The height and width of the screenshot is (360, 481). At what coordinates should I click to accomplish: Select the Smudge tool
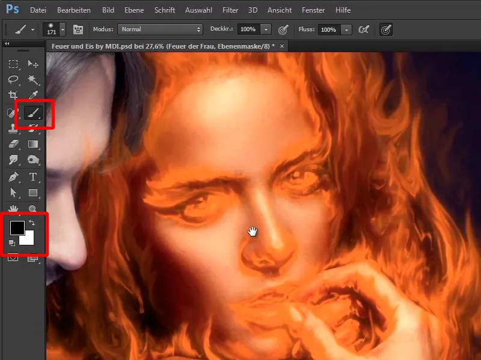[13, 160]
